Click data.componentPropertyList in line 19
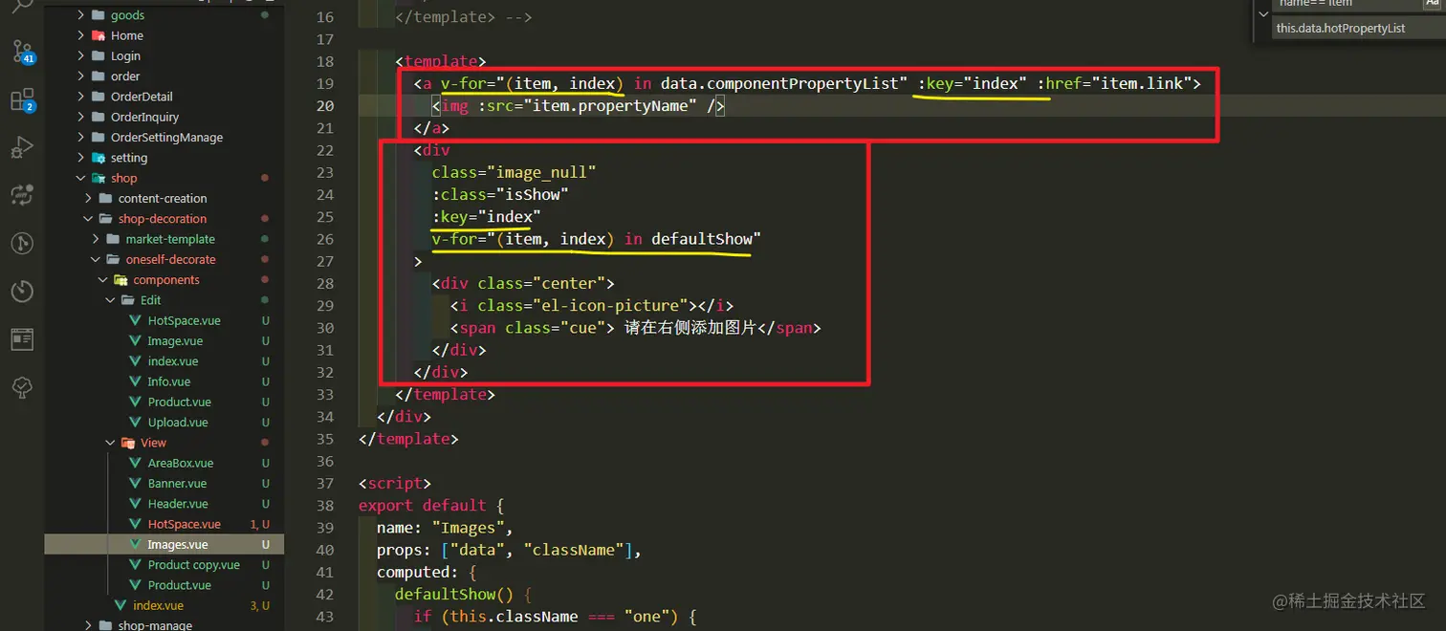The height and width of the screenshot is (631, 1446). pyautogui.click(x=780, y=84)
